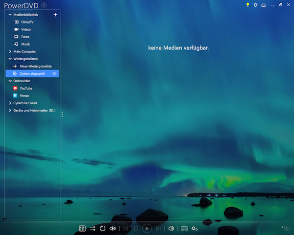The image size is (294, 235).
Task: Expand Mein Computer
Action: [x=10, y=51]
